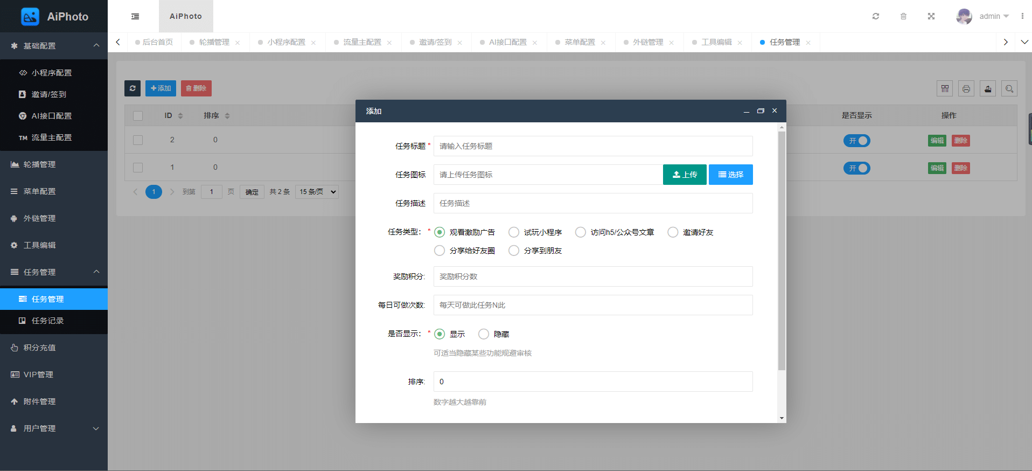Toggle the 是否显示 switch for row ID 1
This screenshot has width=1032, height=471.
click(856, 168)
